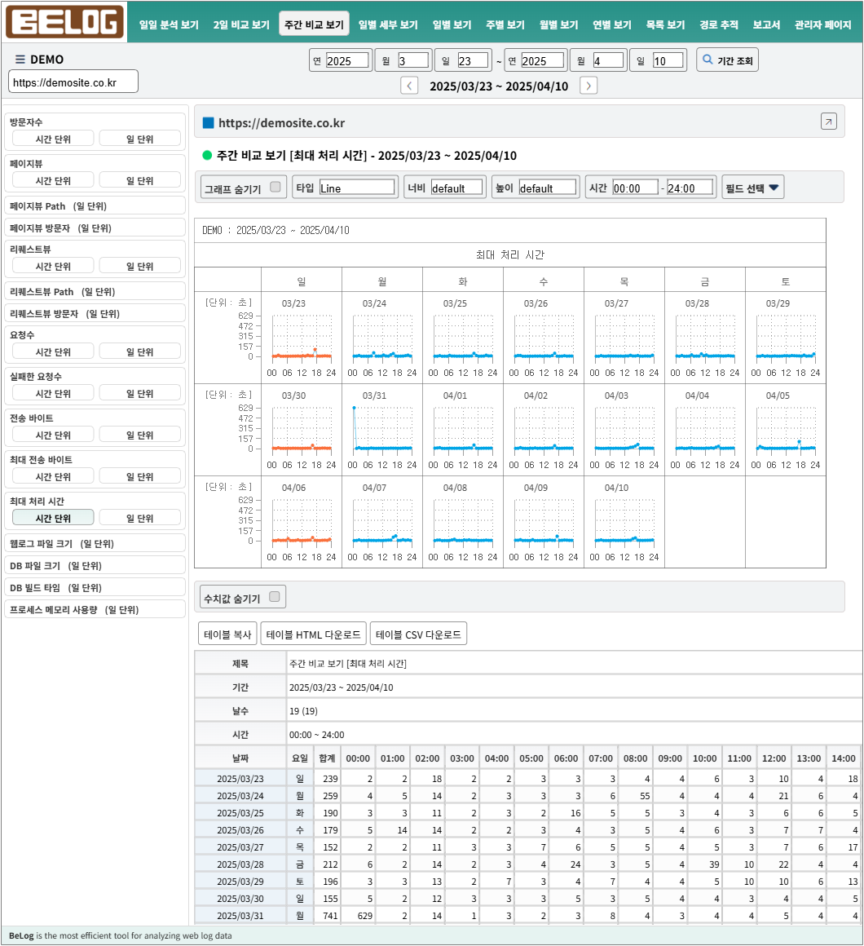Click the 합계 column header
Viewport: 864px width, 946px height.
pos(328,758)
